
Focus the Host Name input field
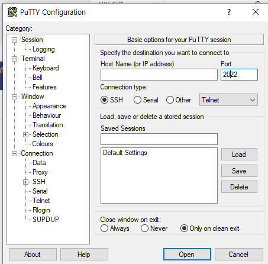[x=159, y=75]
